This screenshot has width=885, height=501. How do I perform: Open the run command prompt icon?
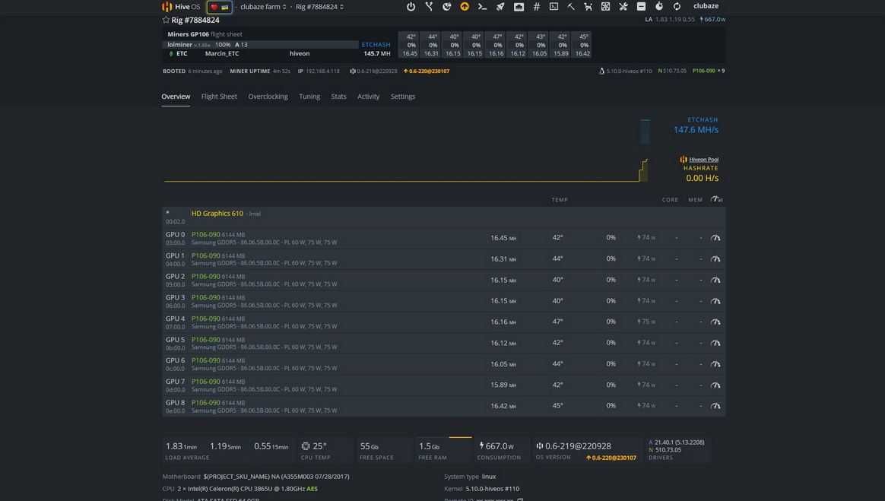482,7
